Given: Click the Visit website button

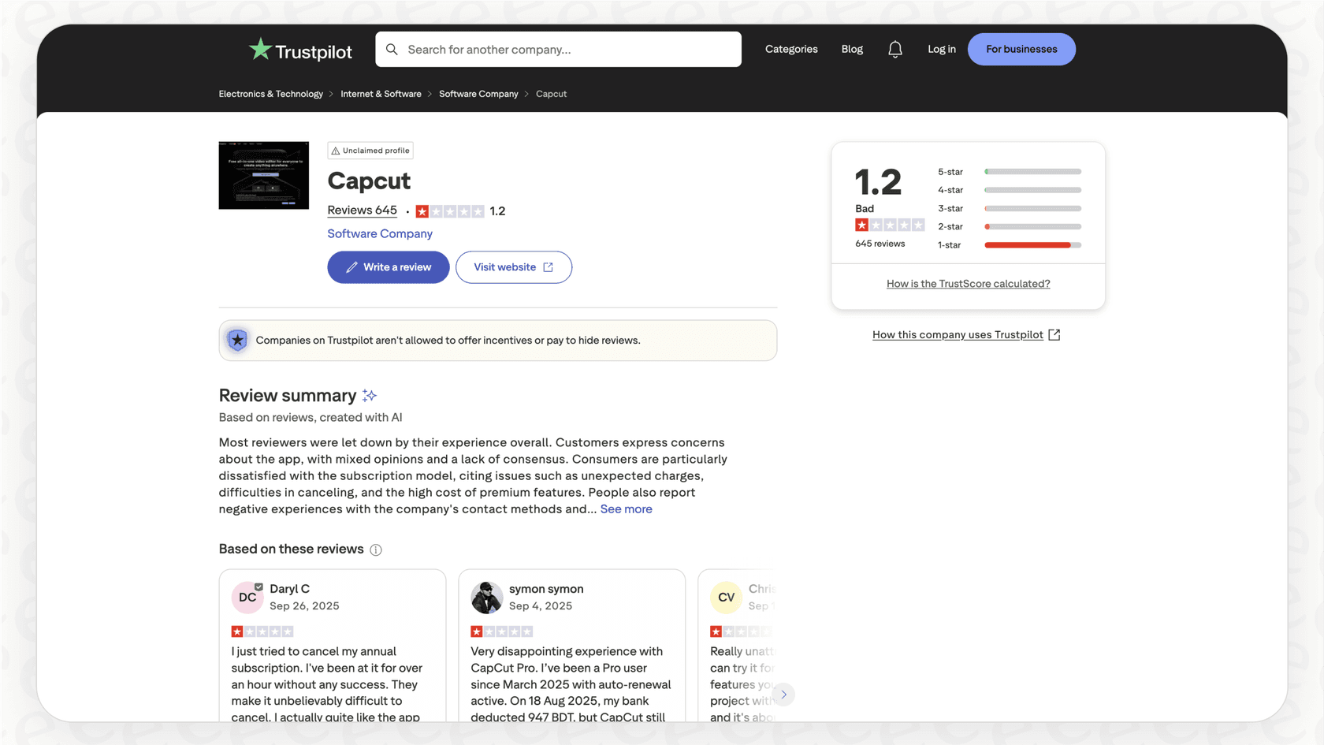Looking at the screenshot, I should click(513, 267).
